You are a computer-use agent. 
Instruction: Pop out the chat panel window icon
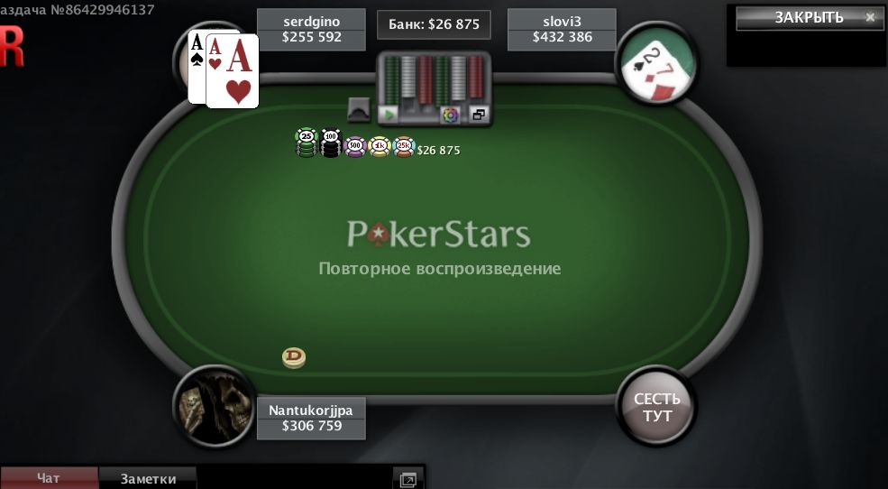(x=407, y=479)
